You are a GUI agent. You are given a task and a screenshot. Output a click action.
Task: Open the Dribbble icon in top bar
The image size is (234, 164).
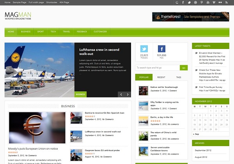(x=195, y=3)
